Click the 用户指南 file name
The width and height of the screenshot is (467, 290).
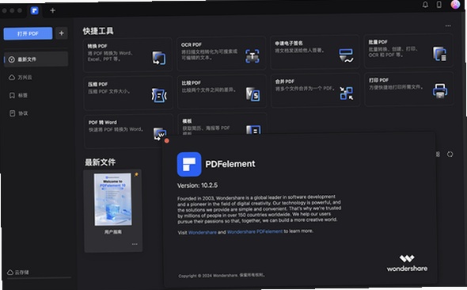pyautogui.click(x=113, y=232)
